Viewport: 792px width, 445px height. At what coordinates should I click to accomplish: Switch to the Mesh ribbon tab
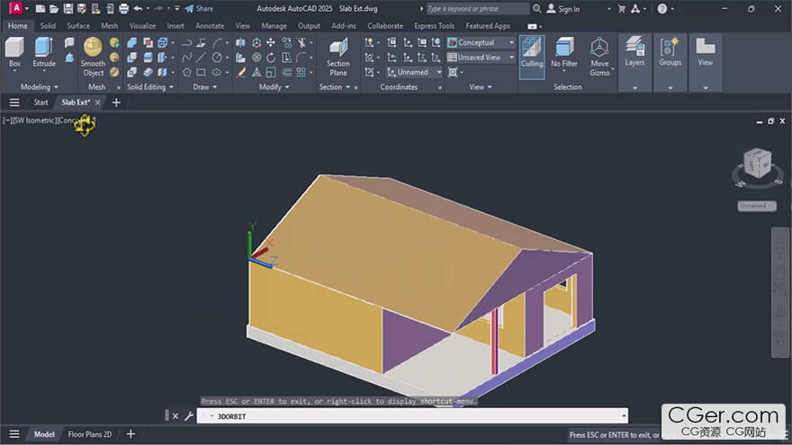tap(110, 26)
